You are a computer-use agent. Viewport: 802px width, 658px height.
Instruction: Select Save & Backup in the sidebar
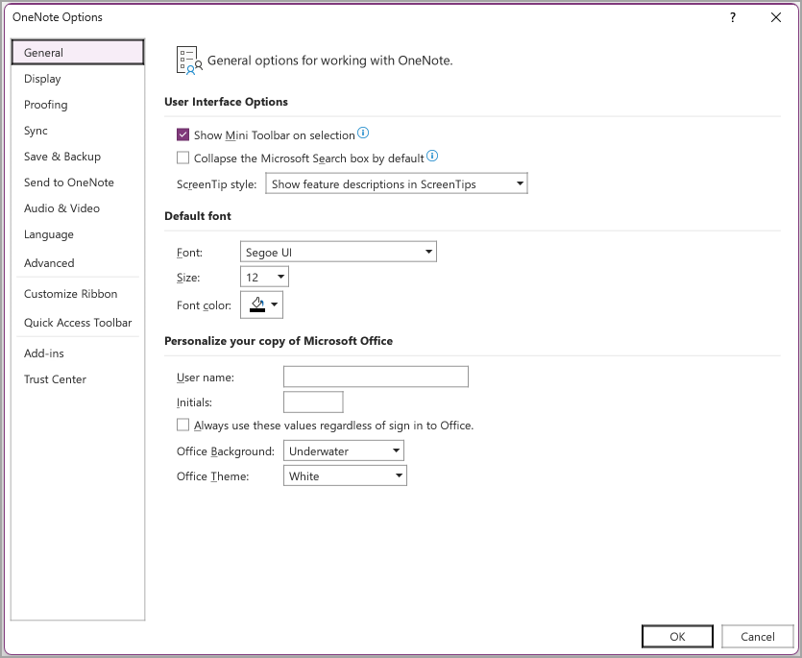pyautogui.click(x=62, y=156)
